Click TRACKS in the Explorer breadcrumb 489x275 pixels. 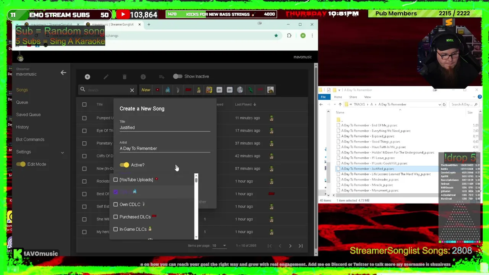[359, 104]
